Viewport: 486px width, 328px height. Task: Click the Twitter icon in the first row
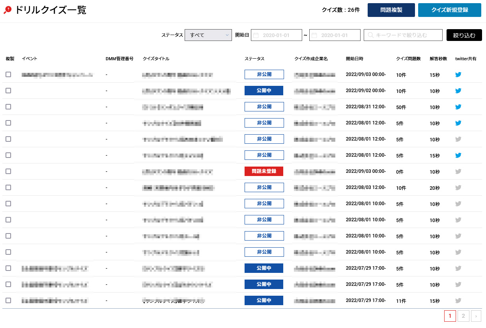pos(458,74)
